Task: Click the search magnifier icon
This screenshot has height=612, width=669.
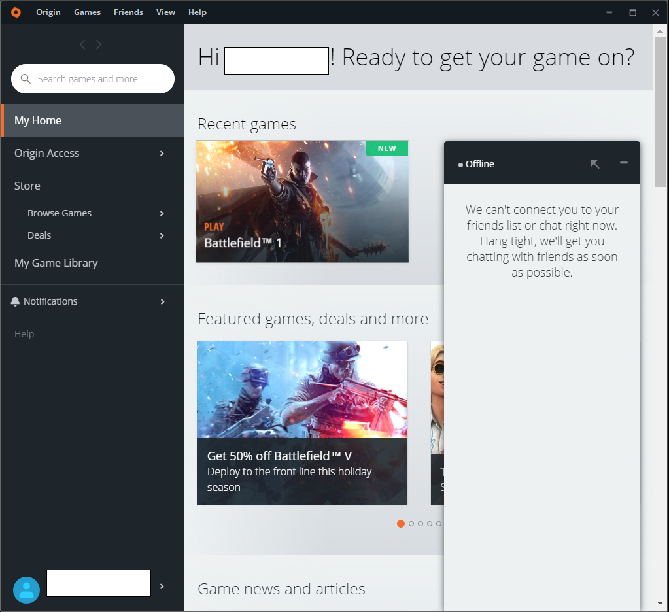Action: pos(26,79)
